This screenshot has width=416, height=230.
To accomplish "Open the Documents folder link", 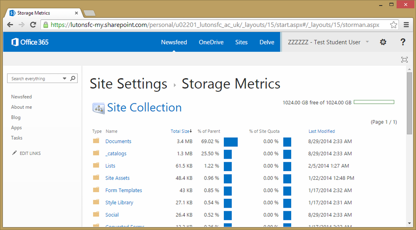I will 118,141.
